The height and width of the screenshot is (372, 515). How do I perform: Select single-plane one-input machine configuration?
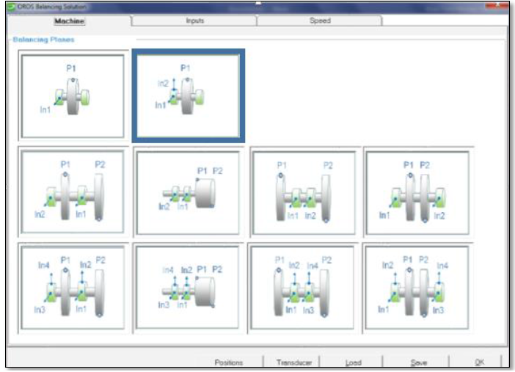tap(73, 95)
